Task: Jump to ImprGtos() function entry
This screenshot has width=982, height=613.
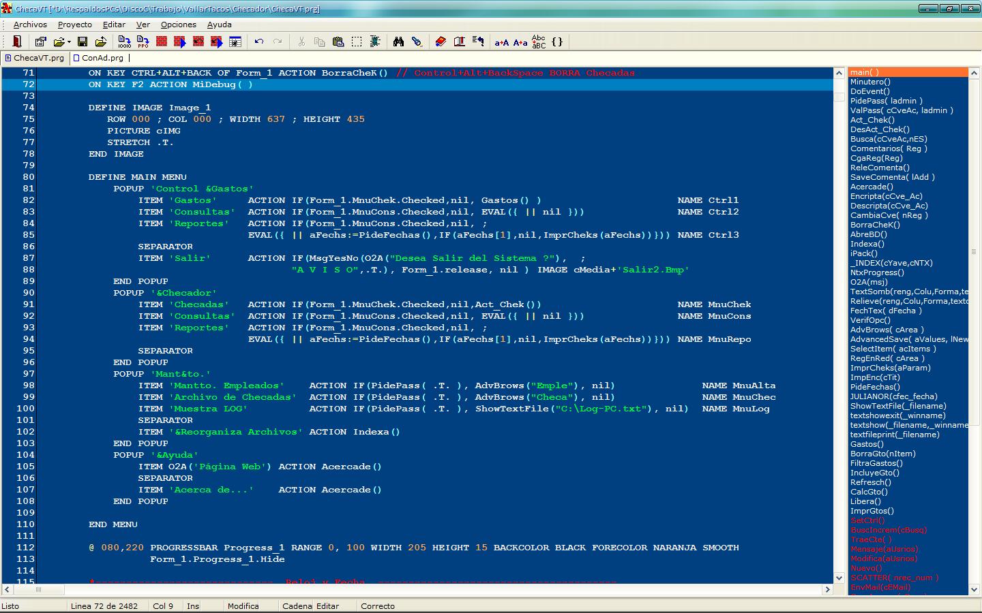Action: coord(872,511)
